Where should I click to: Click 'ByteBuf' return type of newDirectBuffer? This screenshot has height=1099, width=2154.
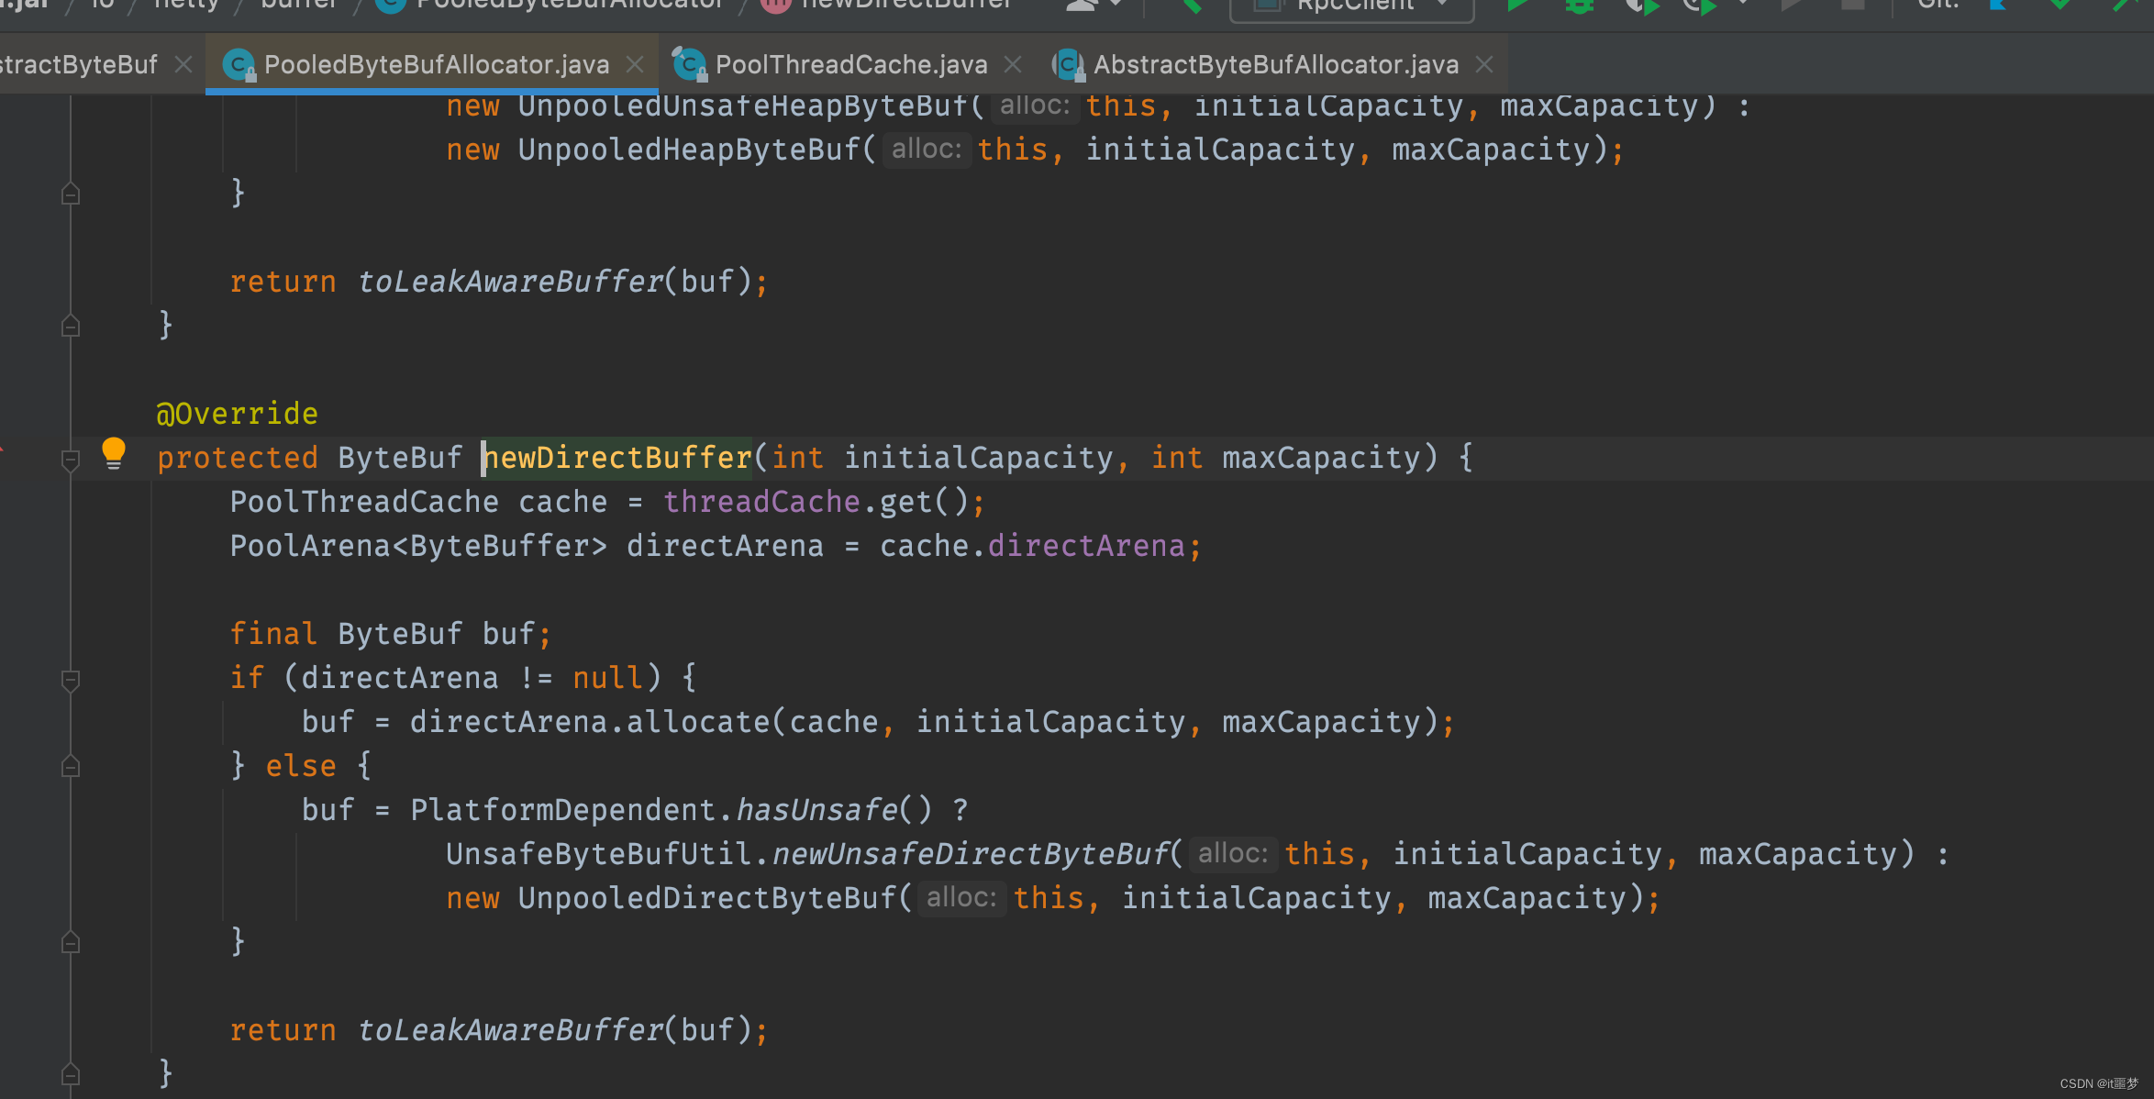[400, 458]
